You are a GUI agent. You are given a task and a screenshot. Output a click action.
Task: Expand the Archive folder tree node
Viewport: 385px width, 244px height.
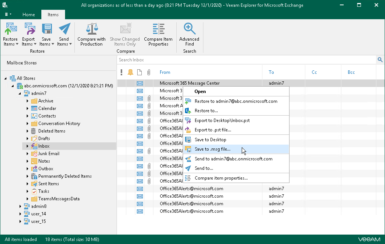[x=27, y=101]
